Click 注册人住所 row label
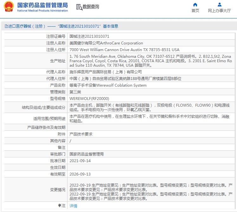237x212 pixels. click(x=56, y=50)
